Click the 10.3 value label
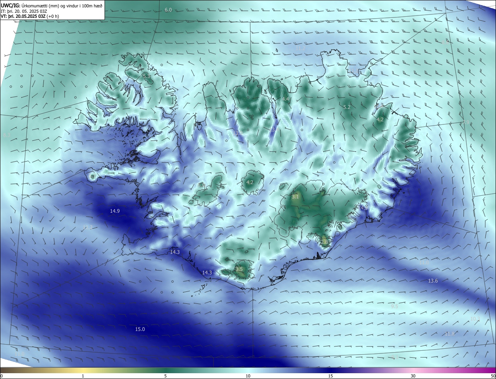Image resolution: width=496 pixels, height=379 pixels. 475,319
